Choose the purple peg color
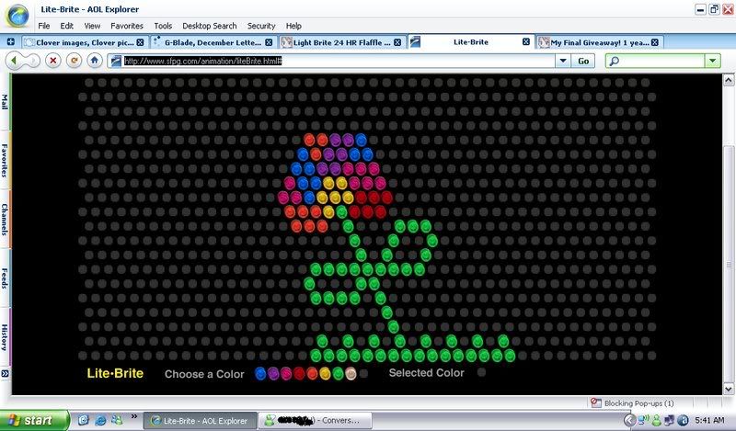 tap(273, 373)
